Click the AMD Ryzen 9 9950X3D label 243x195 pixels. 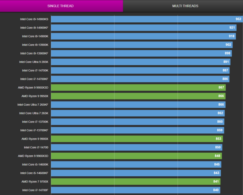point(33,87)
